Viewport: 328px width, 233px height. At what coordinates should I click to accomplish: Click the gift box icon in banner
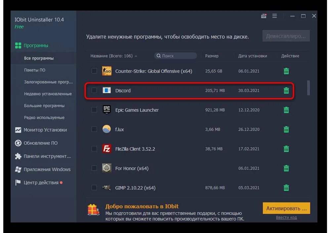tap(93, 210)
